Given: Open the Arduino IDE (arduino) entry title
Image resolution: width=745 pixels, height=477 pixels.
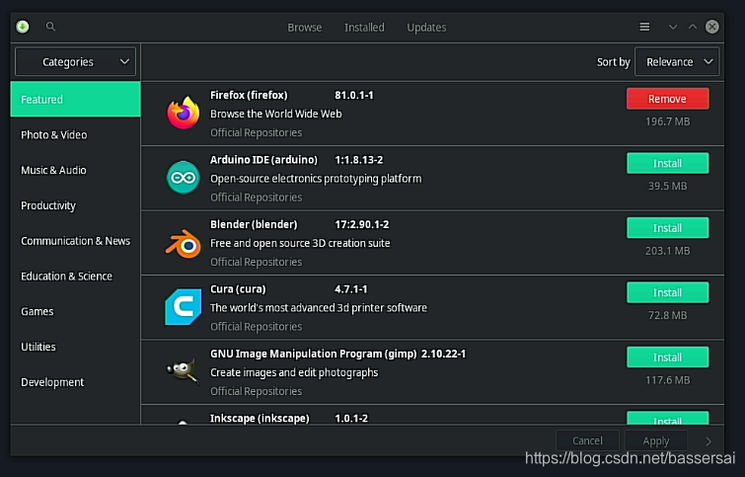Looking at the screenshot, I should click(263, 160).
